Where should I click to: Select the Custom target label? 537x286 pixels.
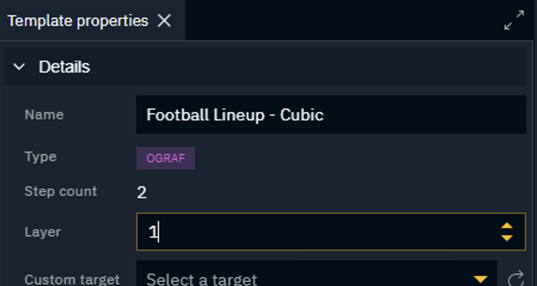point(72,279)
